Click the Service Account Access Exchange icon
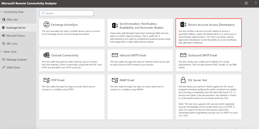This screenshot has height=129, width=259. 183,24
